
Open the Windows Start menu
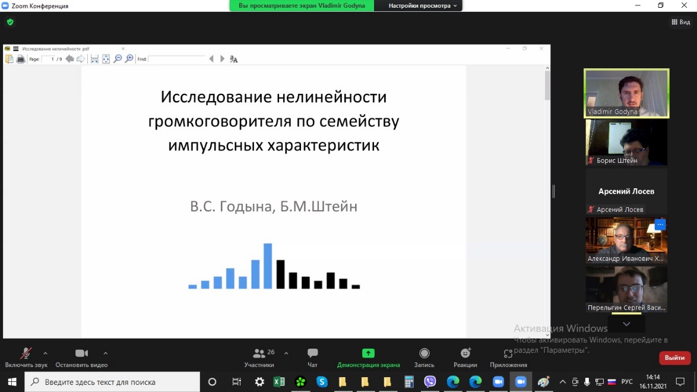12,382
